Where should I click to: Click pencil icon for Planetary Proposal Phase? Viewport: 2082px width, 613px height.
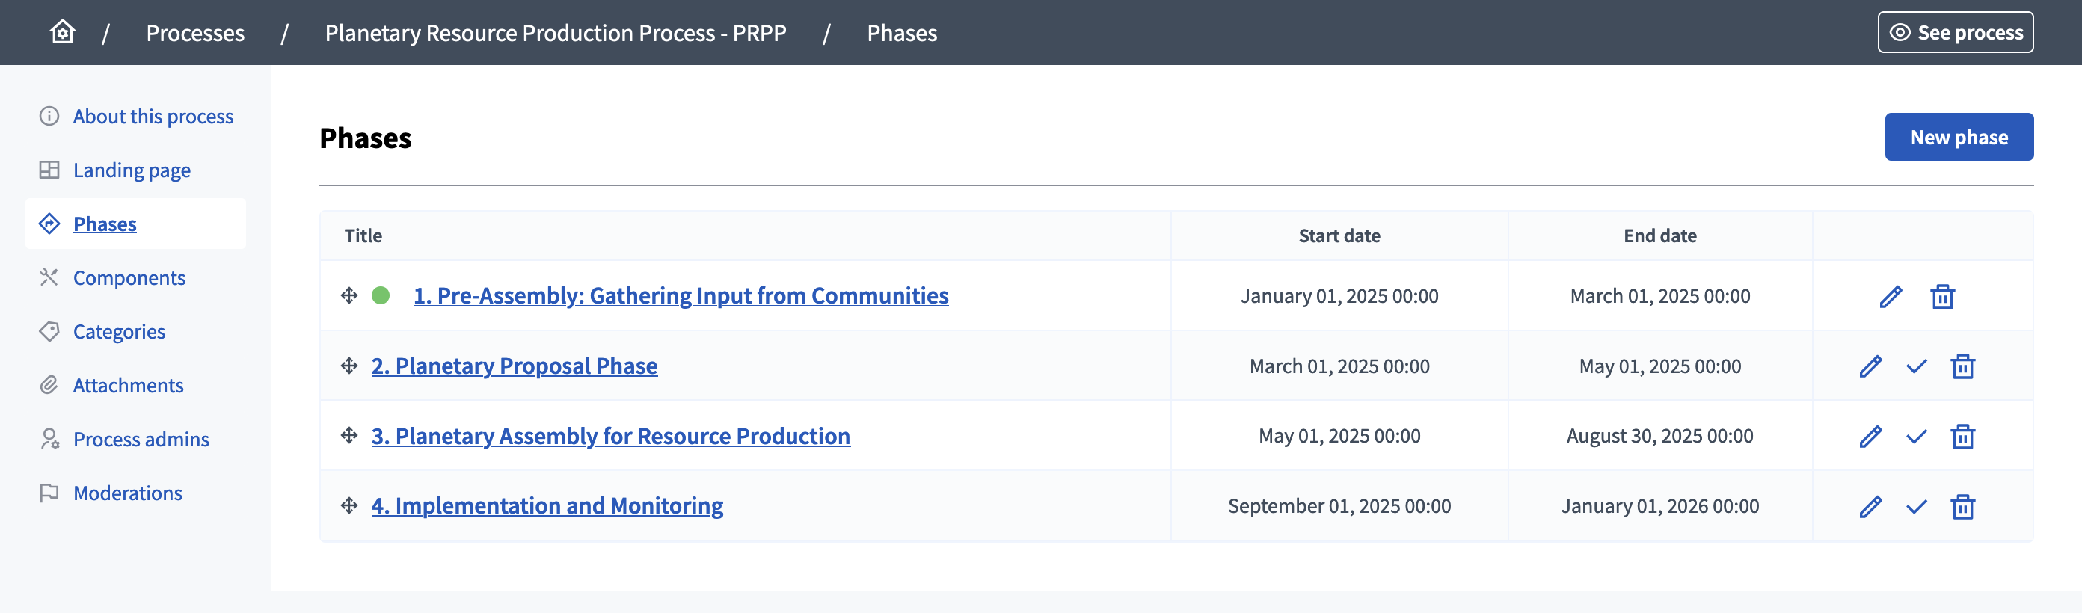click(1870, 366)
